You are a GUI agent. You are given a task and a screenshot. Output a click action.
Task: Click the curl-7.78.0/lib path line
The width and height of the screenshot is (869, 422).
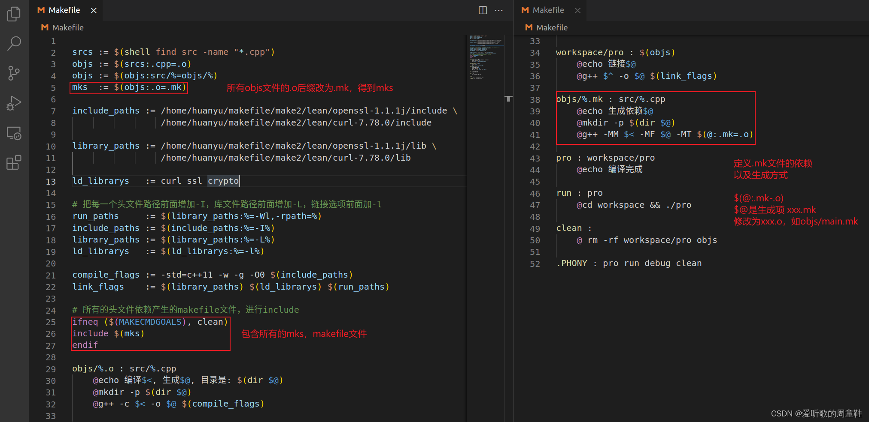pos(286,158)
